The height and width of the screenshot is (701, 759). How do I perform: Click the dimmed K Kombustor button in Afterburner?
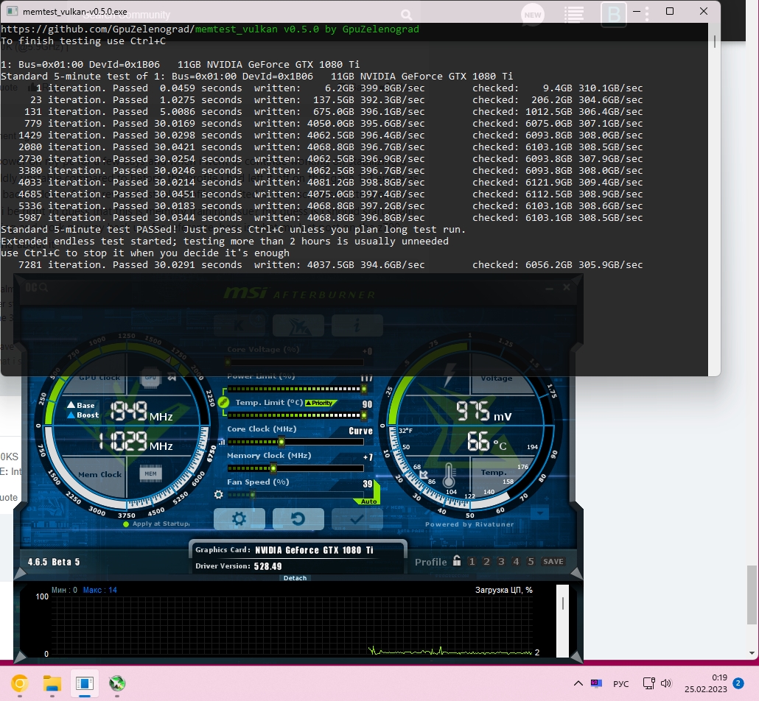tap(239, 325)
